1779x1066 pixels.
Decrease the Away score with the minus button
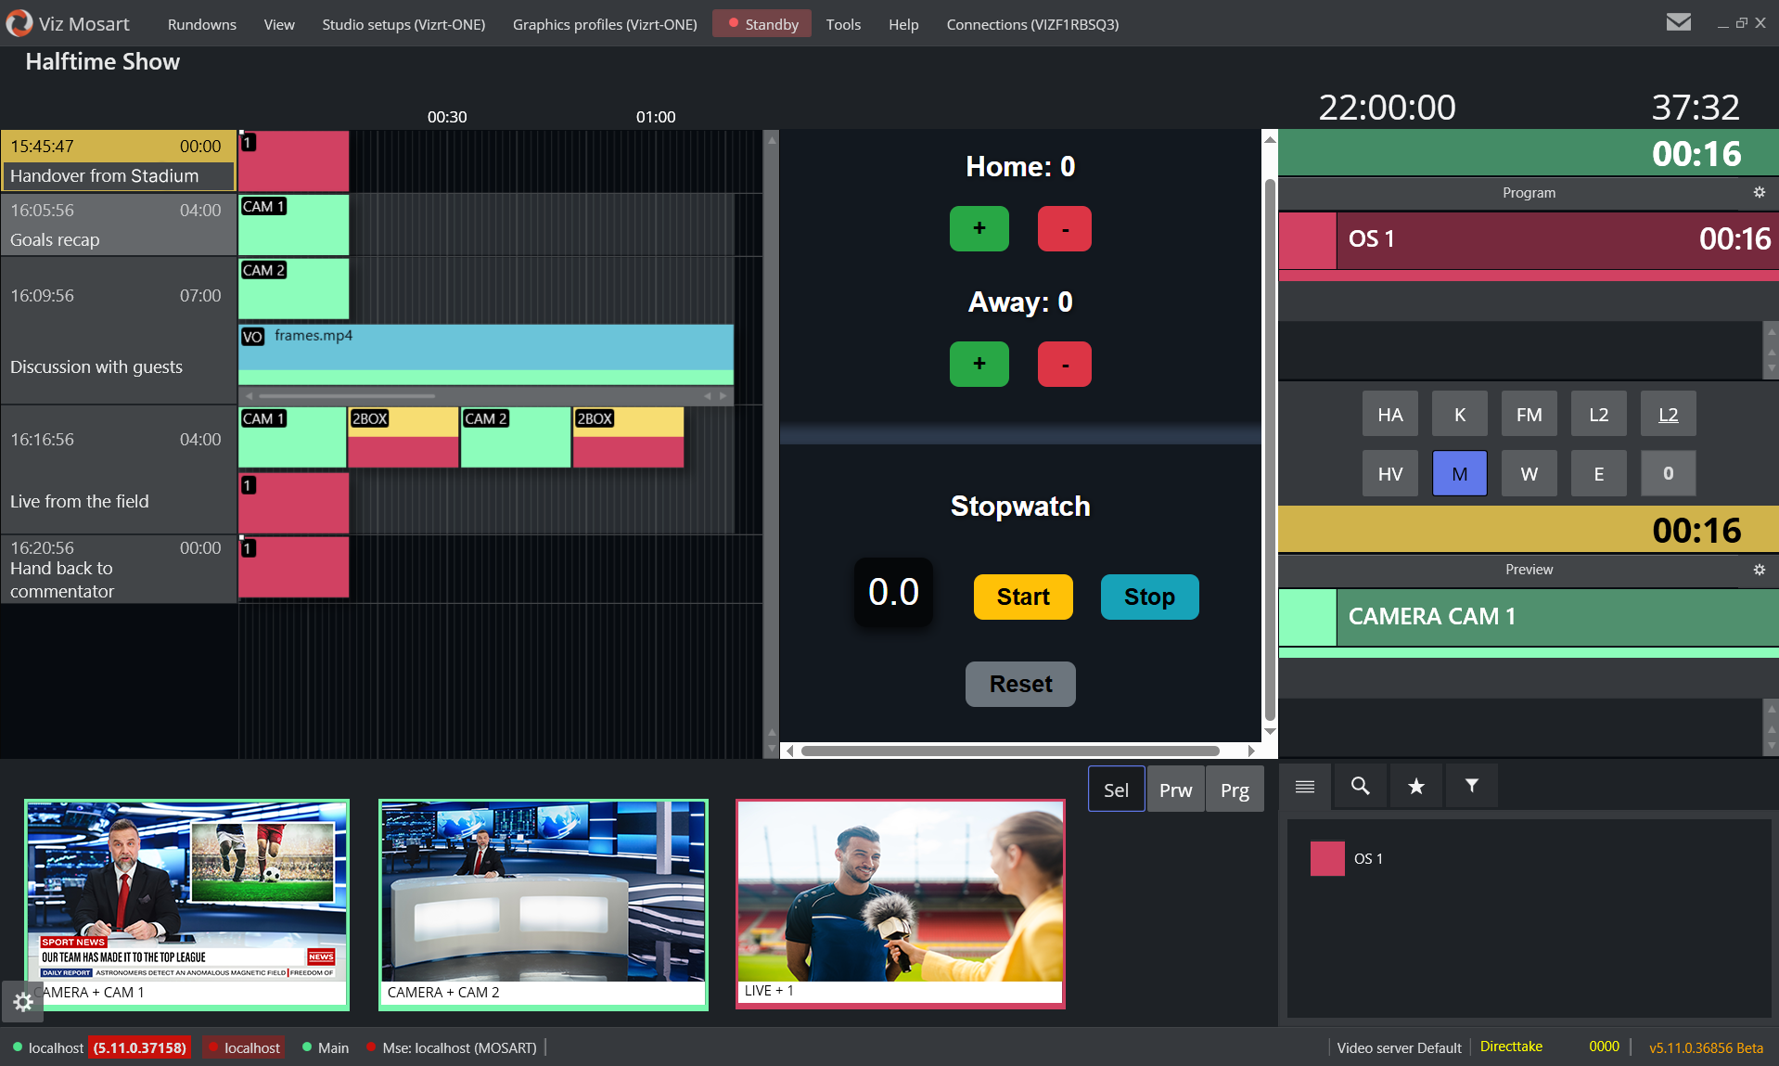click(x=1064, y=364)
